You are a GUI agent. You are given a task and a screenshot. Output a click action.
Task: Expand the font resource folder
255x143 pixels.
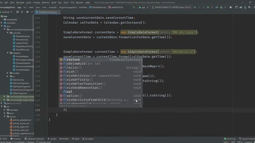click(x=4, y=113)
